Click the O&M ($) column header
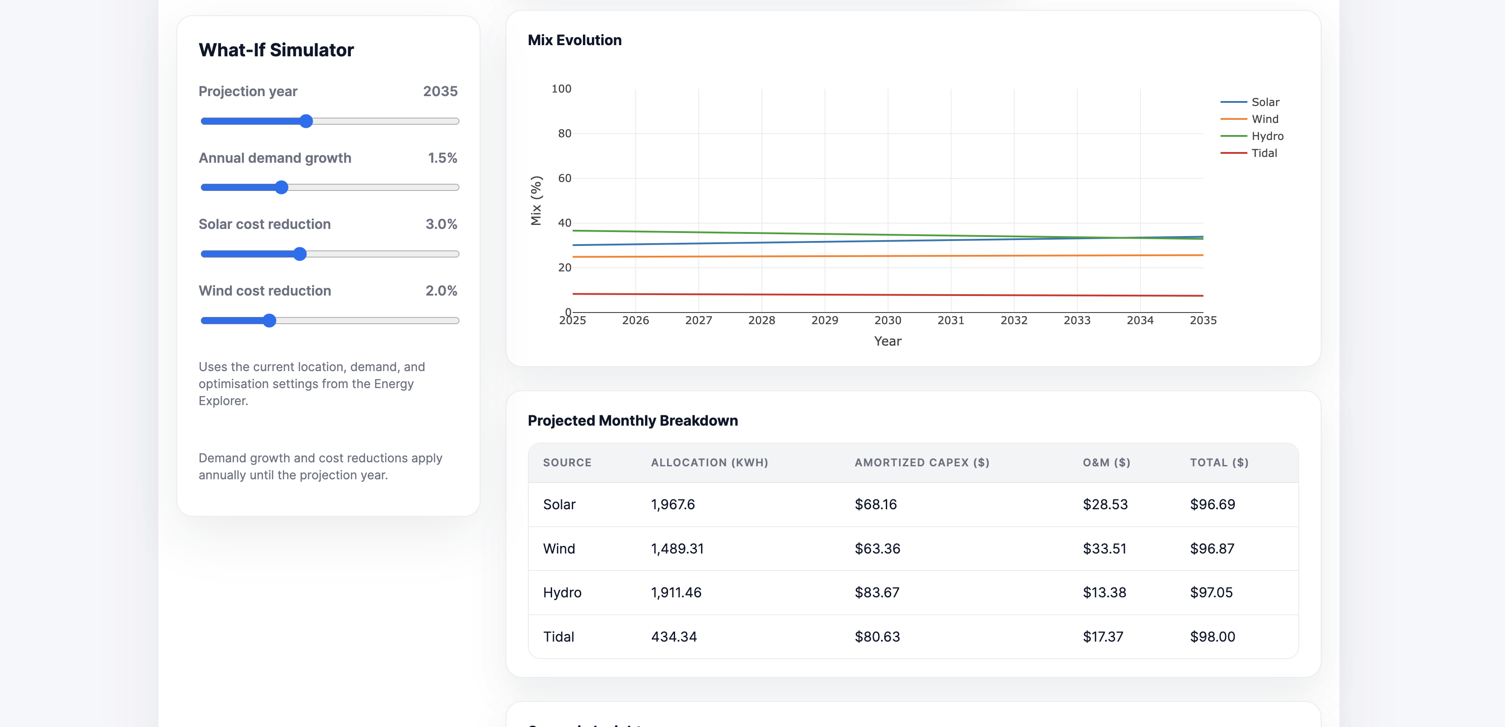Image resolution: width=1505 pixels, height=727 pixels. point(1106,462)
